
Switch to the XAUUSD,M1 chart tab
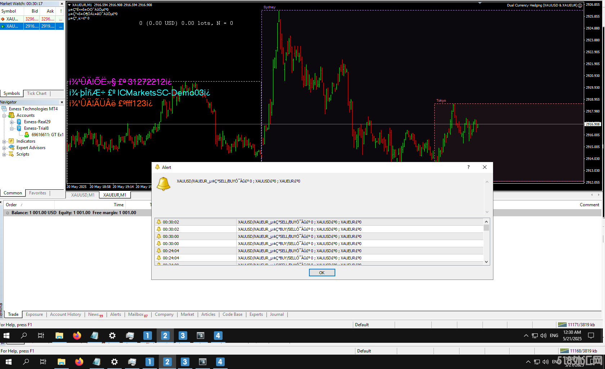[83, 195]
